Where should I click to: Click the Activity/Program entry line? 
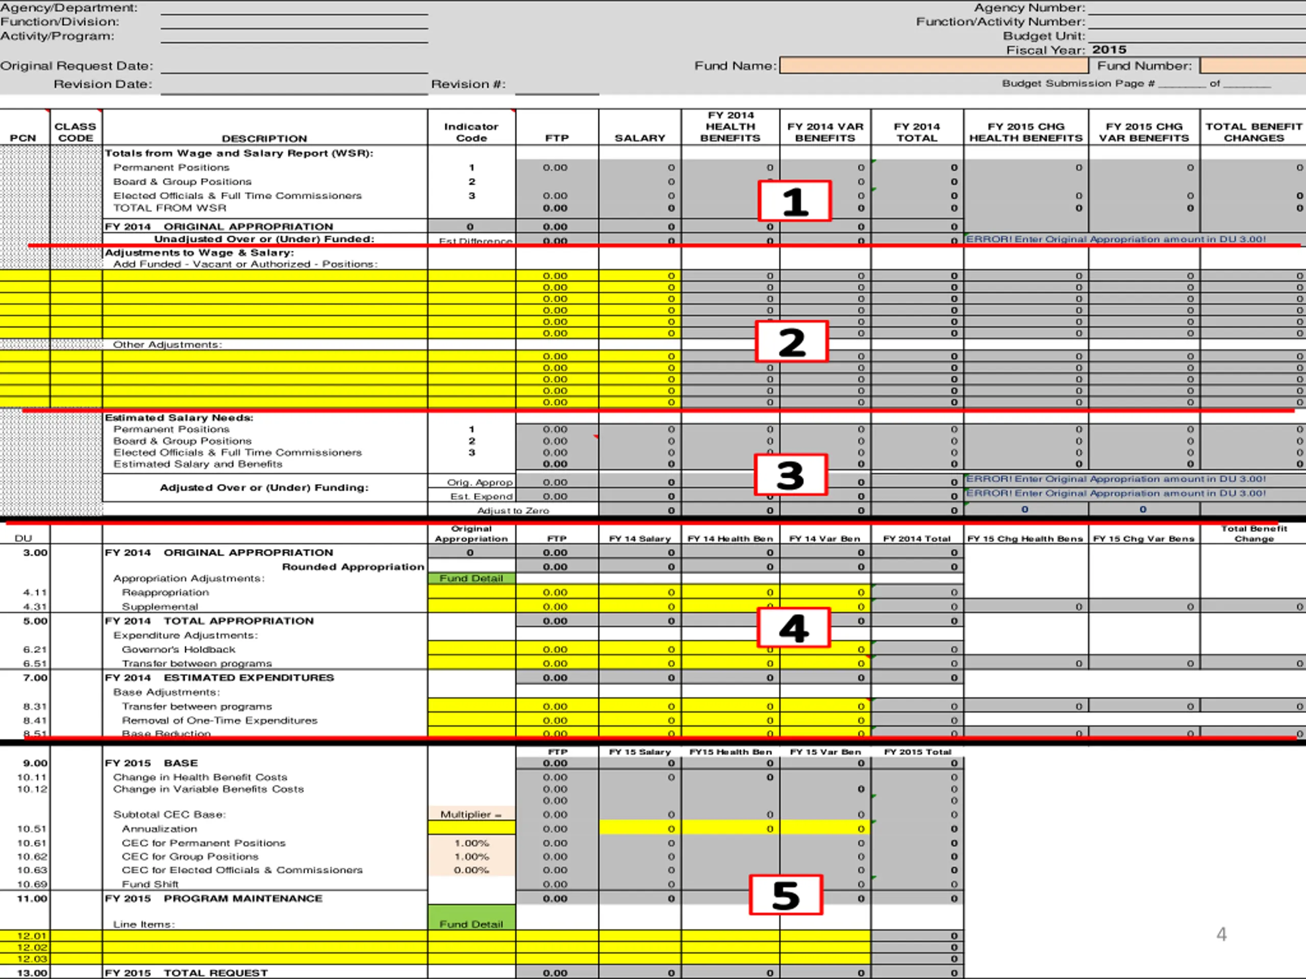[x=294, y=37]
